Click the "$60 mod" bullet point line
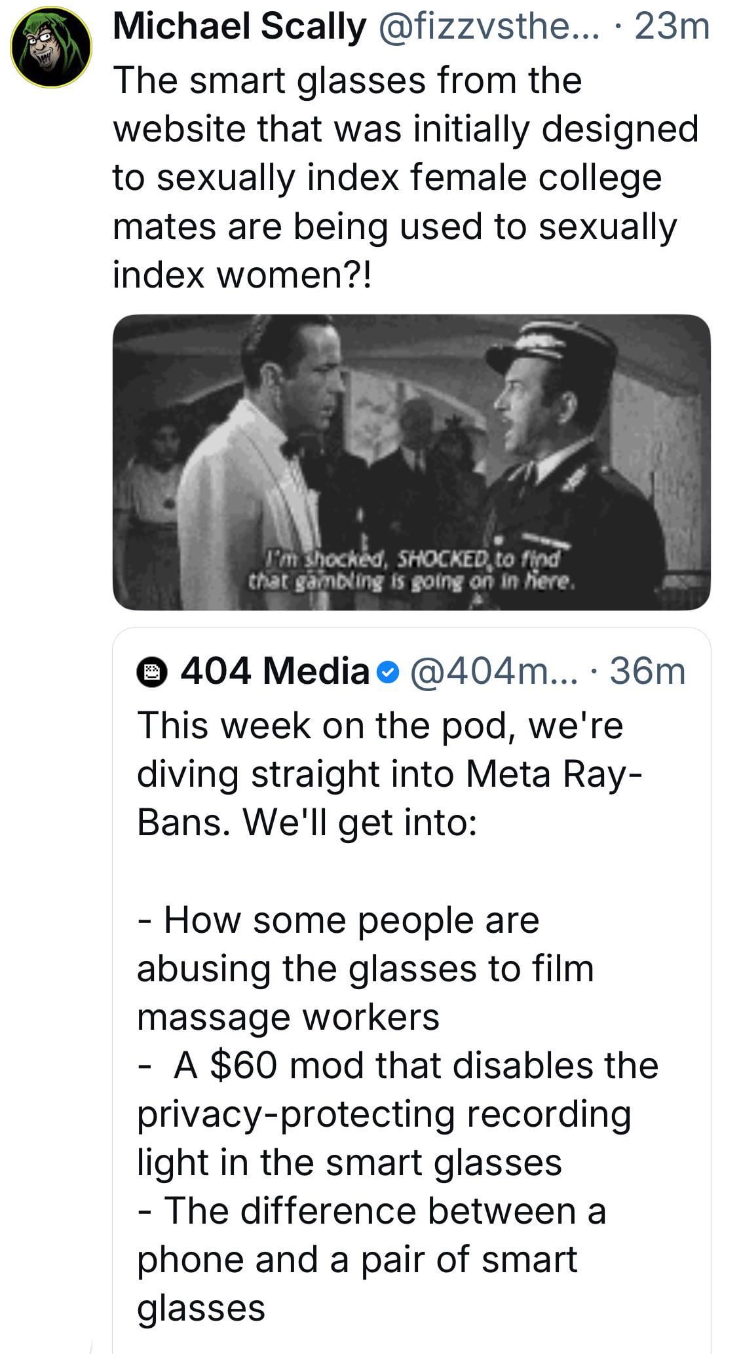The height and width of the screenshot is (1354, 741). 400,1066
